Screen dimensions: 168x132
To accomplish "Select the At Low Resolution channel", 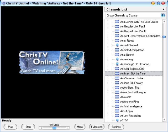I will point(130,116).
